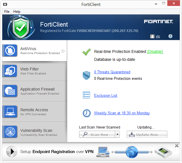Click the vtc user account link
This screenshot has width=182, height=163.
tap(158, 36)
